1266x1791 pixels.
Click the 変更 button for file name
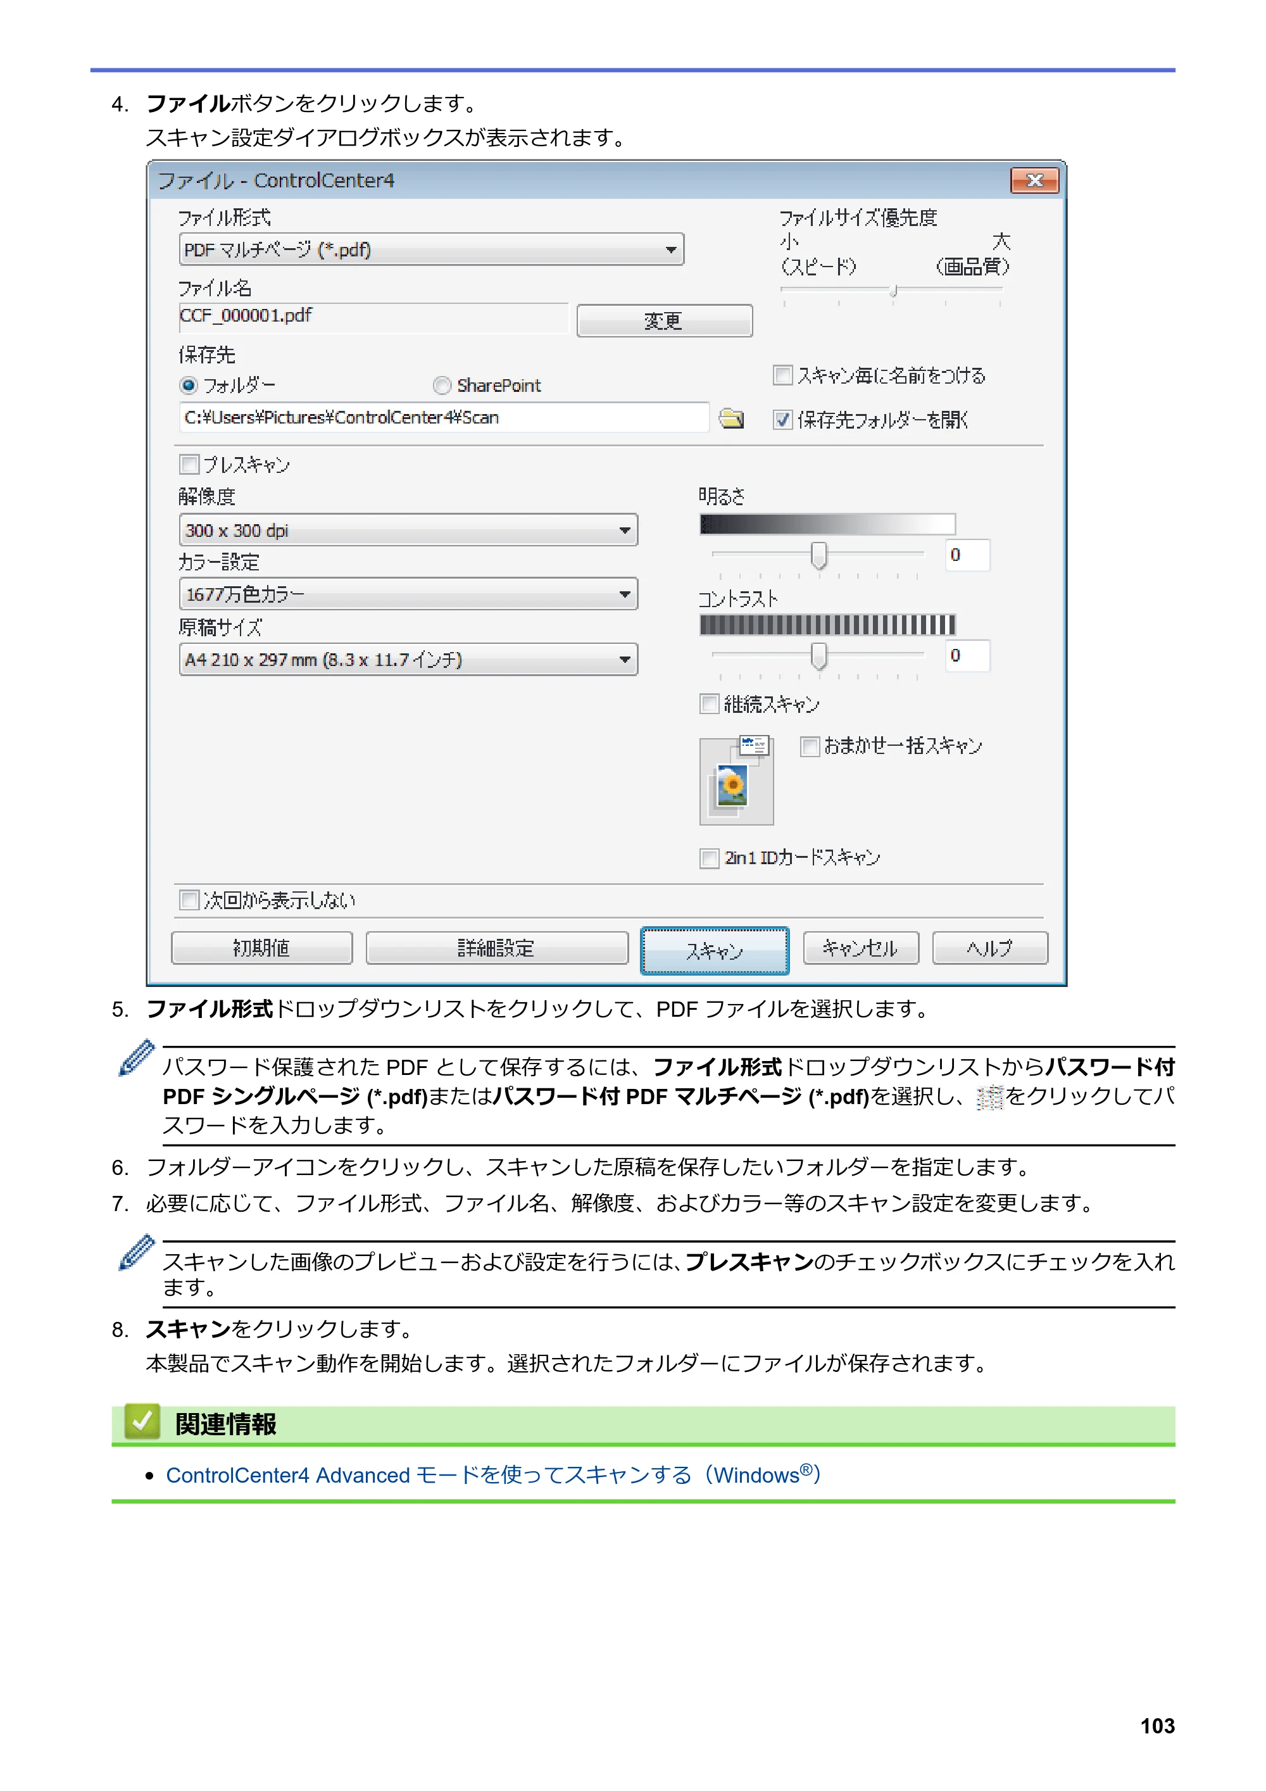point(665,320)
